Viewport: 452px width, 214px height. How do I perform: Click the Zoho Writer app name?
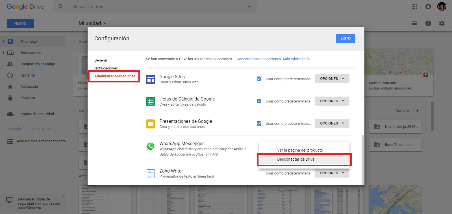pyautogui.click(x=171, y=171)
